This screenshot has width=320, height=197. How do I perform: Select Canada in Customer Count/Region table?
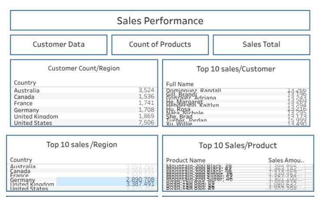[24, 97]
